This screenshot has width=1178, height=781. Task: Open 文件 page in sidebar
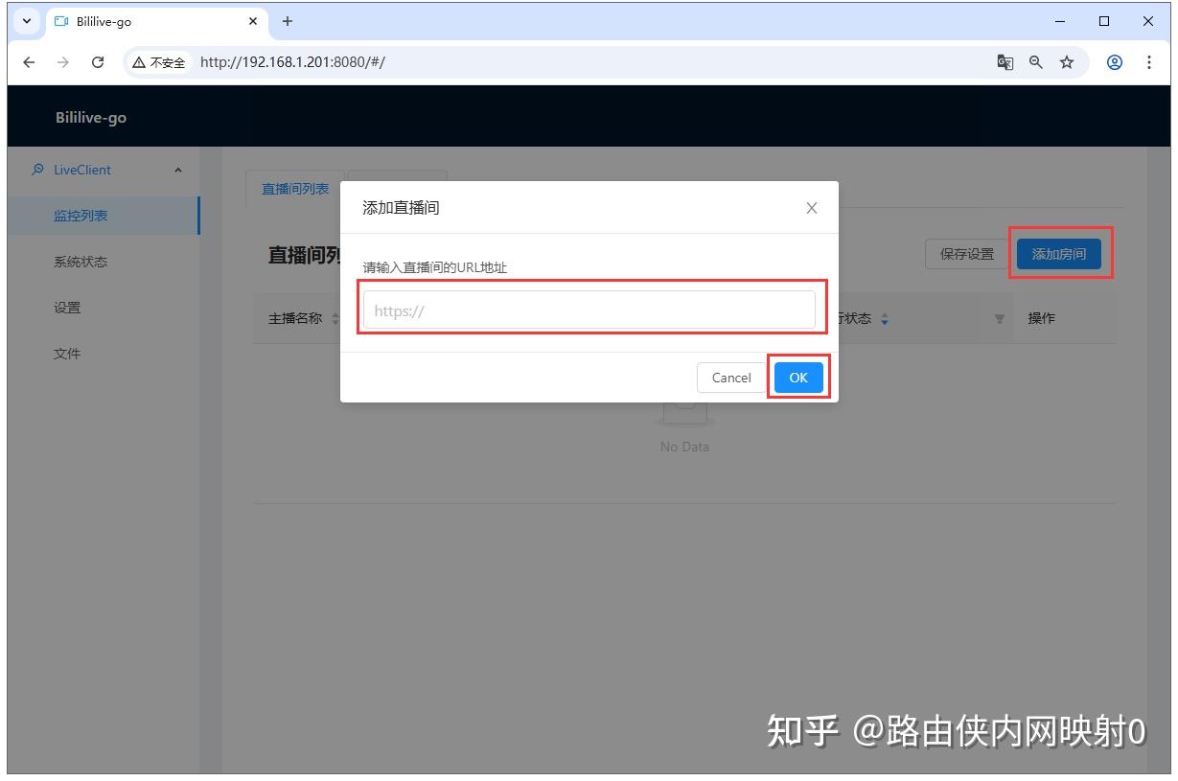67,354
